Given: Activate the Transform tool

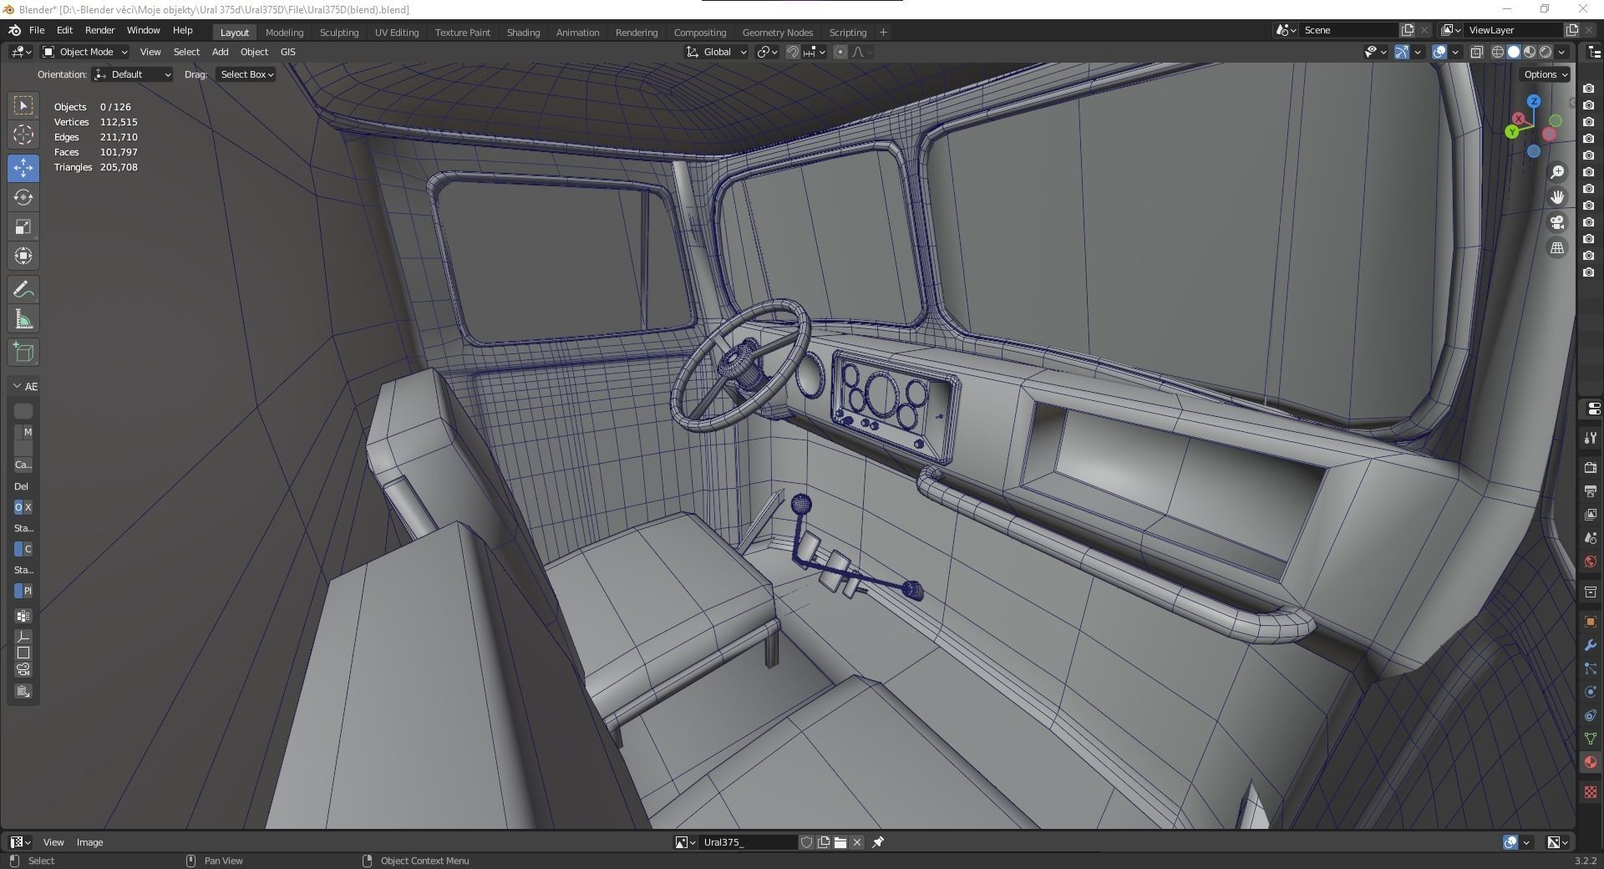Looking at the screenshot, I should [x=23, y=256].
